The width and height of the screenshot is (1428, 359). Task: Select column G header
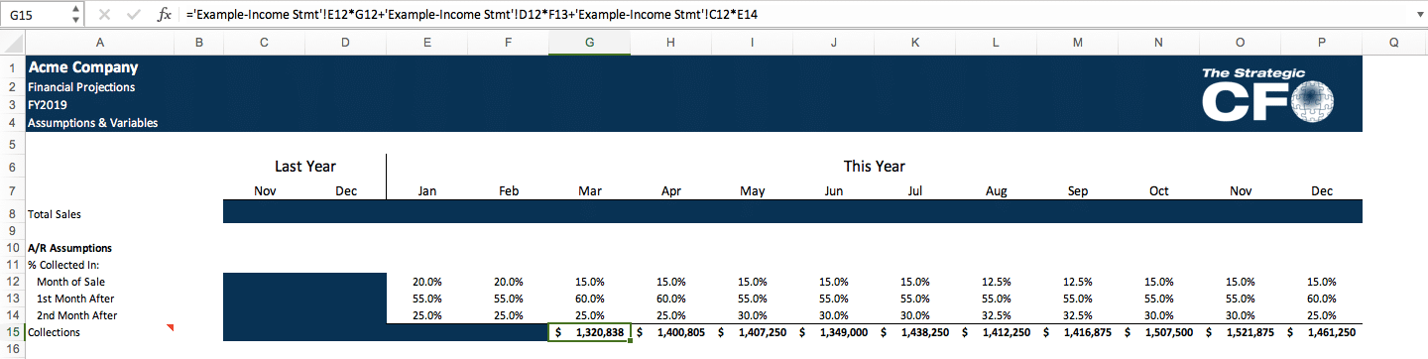[x=589, y=44]
